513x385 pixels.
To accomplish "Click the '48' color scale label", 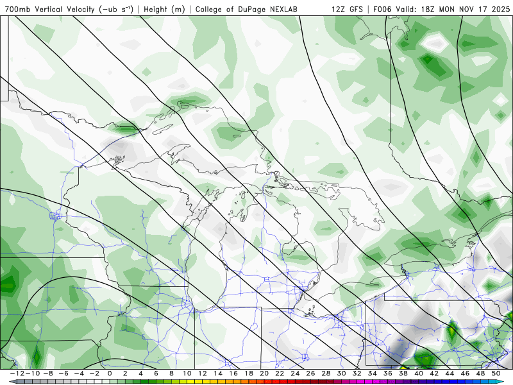I will [480, 373].
